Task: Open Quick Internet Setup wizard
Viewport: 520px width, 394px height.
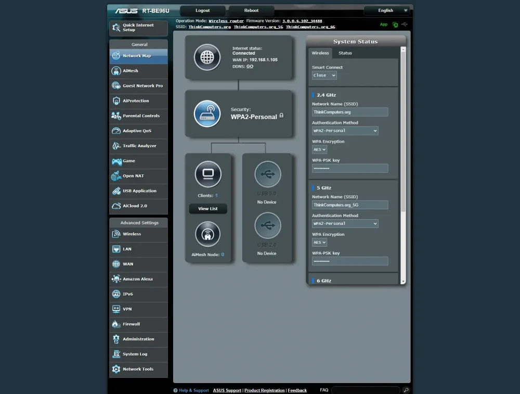Action: tap(138, 28)
